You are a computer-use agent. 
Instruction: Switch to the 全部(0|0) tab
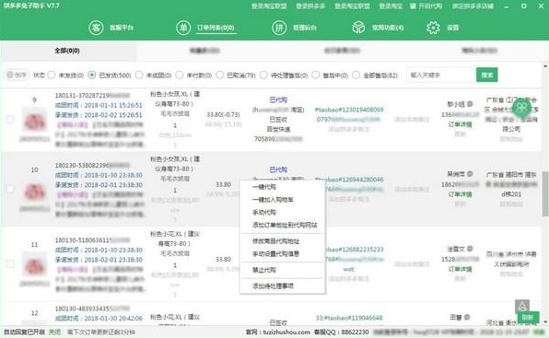(x=67, y=51)
